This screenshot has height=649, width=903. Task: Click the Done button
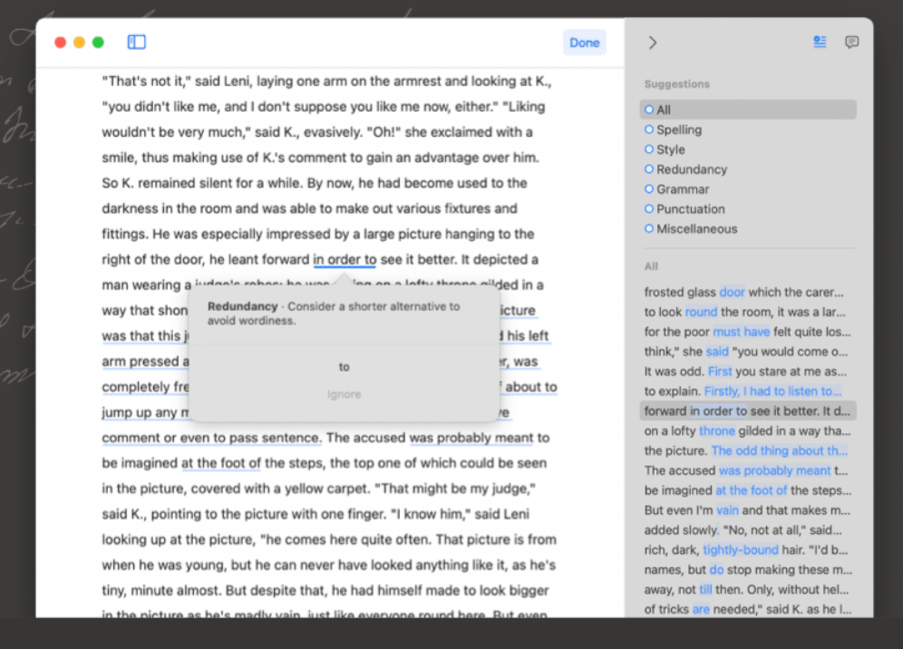[x=585, y=43]
